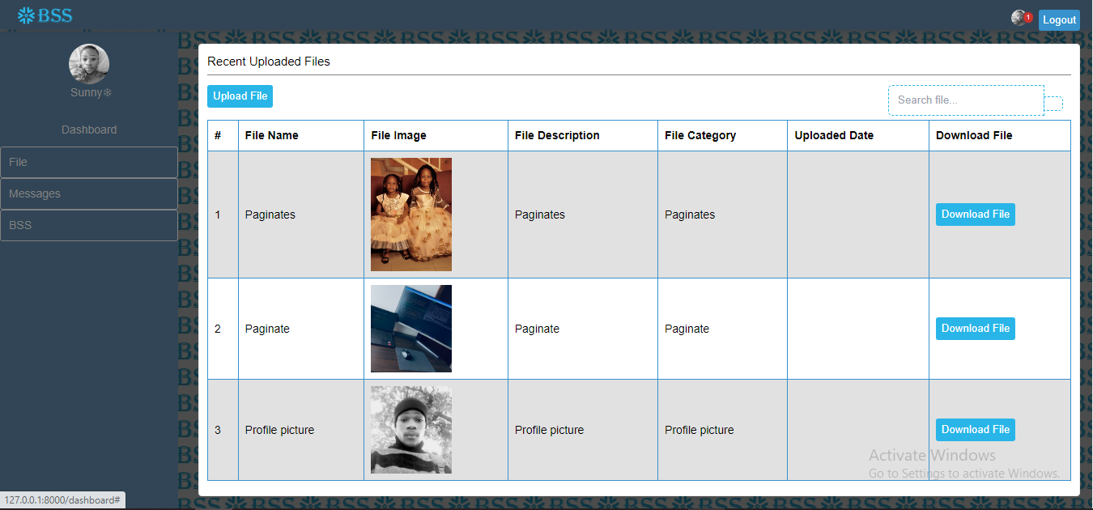Click the File Name column header
This screenshot has width=1093, height=510.
click(x=301, y=135)
